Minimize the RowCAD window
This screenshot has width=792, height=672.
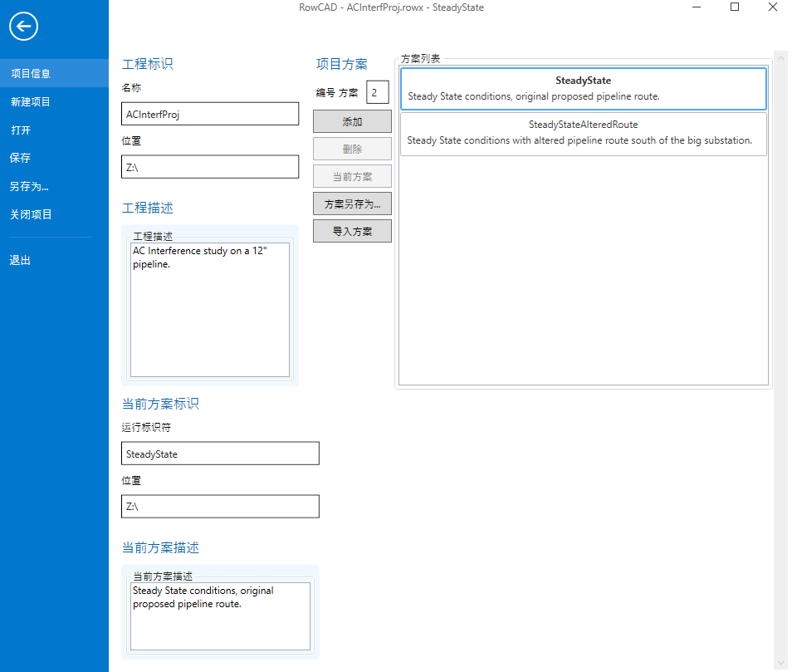tap(697, 7)
